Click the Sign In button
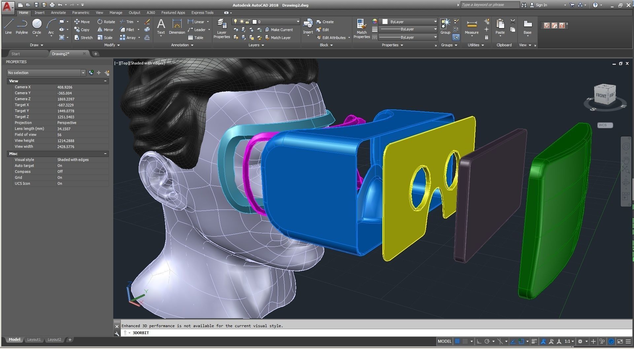634x349 pixels. pyautogui.click(x=538, y=5)
